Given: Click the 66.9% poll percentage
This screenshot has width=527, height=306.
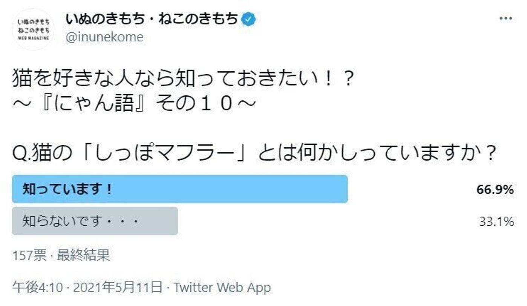Looking at the screenshot, I should 495,190.
